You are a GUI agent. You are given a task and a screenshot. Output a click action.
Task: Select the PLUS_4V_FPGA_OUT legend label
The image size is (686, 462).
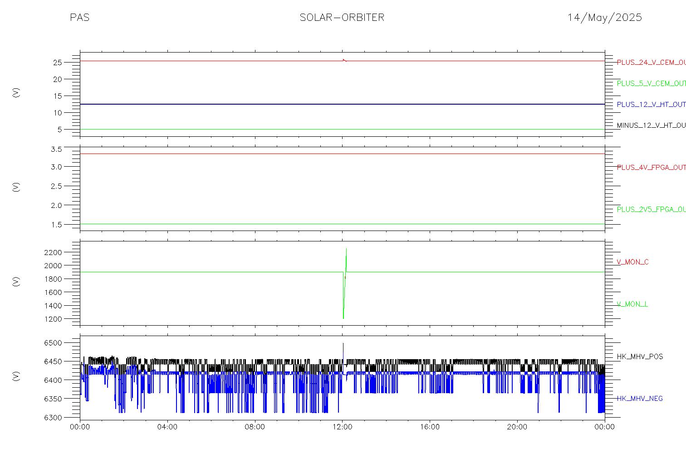[x=651, y=168]
